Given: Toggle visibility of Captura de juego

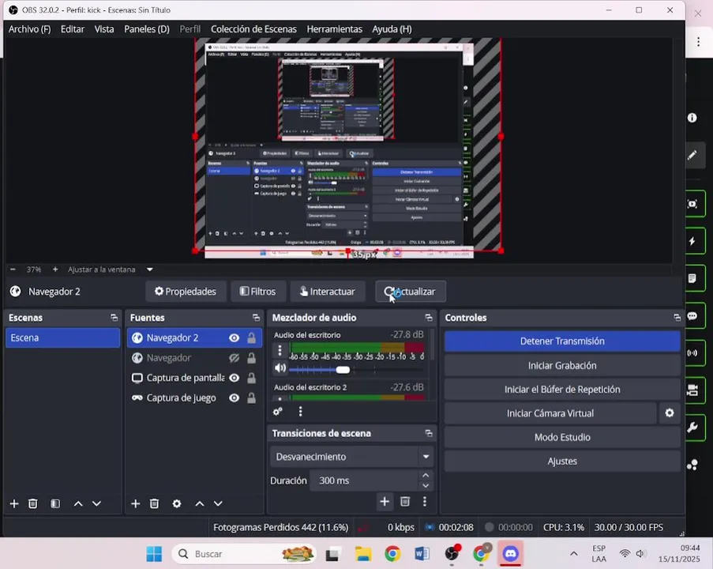Looking at the screenshot, I should click(235, 398).
